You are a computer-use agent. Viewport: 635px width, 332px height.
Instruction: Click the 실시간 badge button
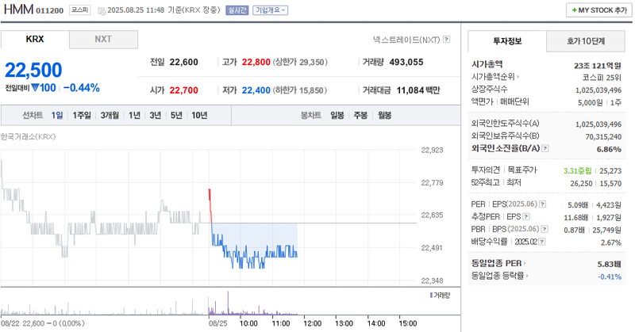[x=237, y=10]
